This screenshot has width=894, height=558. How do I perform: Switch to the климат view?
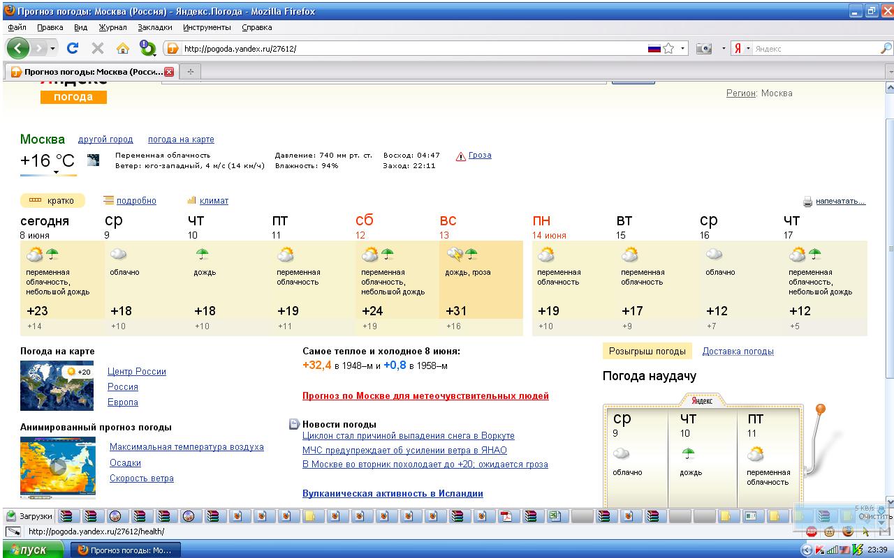tap(214, 201)
